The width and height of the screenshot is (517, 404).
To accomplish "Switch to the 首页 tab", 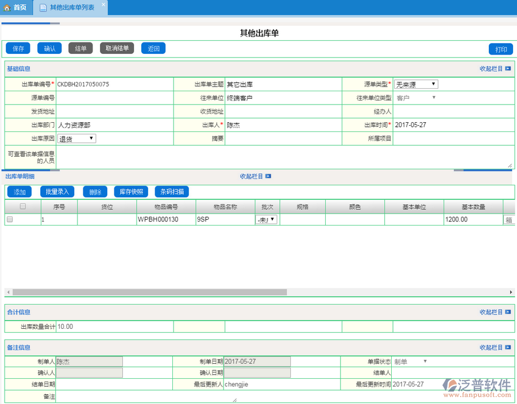I will 16,7.
